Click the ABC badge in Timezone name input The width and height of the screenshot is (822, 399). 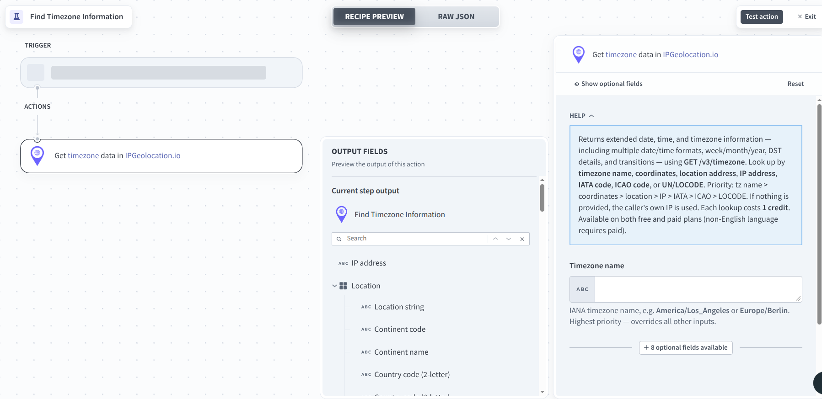(582, 289)
